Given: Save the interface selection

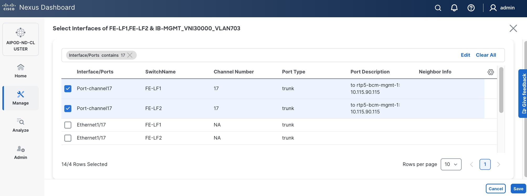Looking at the screenshot, I should [x=518, y=189].
